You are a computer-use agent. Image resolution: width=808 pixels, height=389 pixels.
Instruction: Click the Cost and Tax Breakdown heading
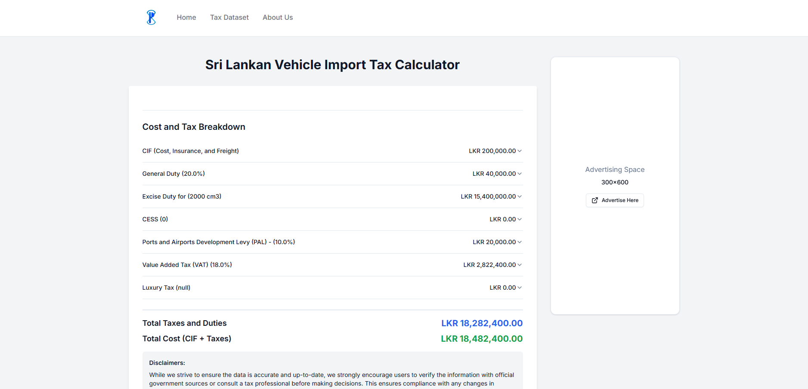[194, 127]
